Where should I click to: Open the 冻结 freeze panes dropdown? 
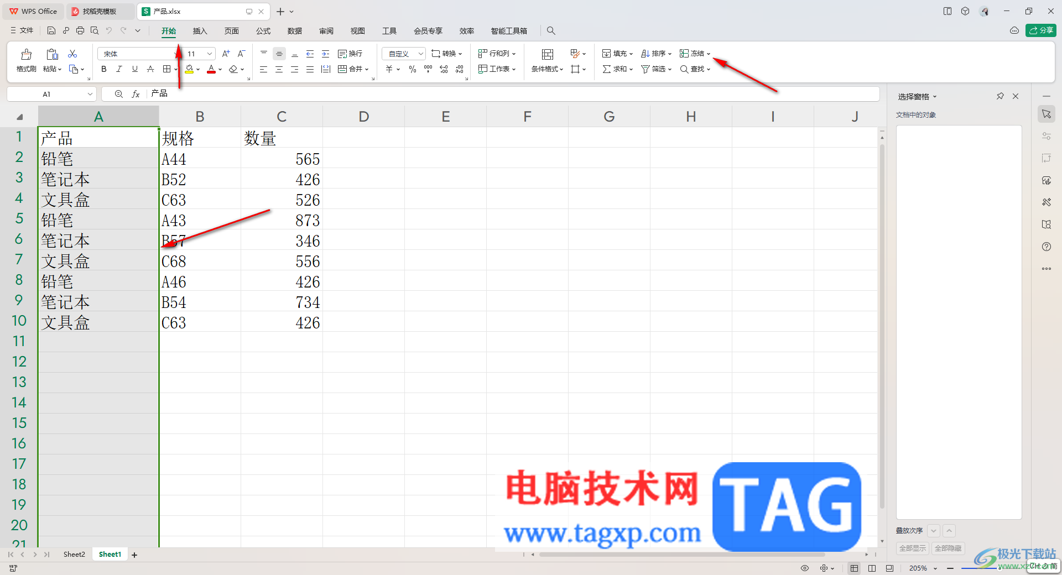click(695, 54)
